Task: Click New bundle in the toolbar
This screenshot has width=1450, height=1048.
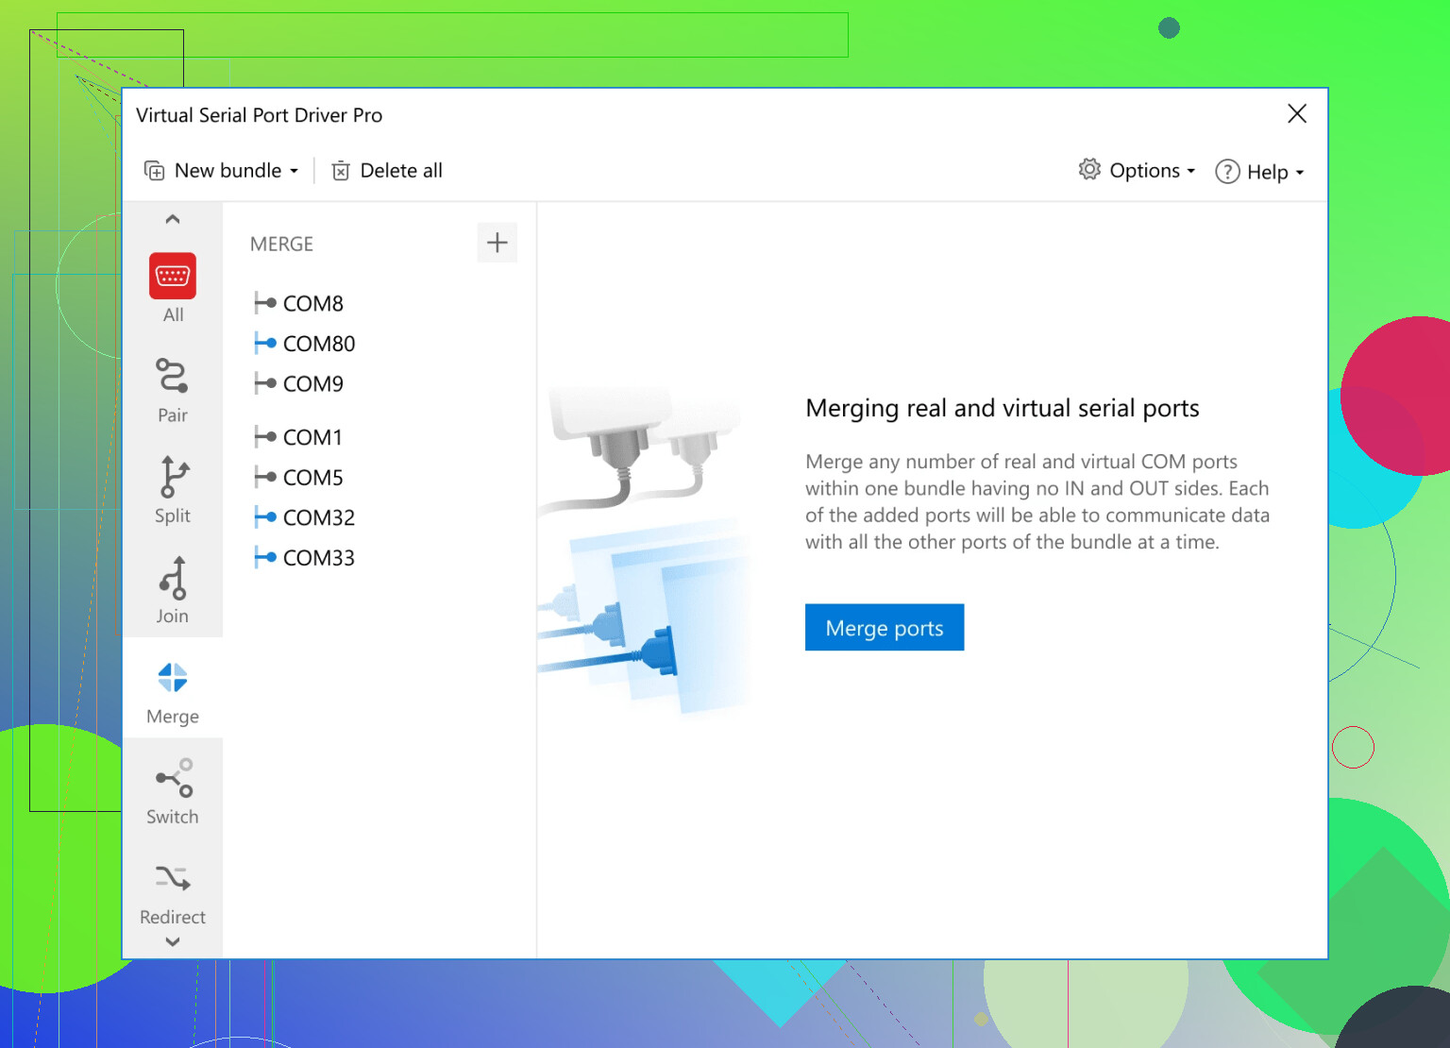Action: click(215, 171)
